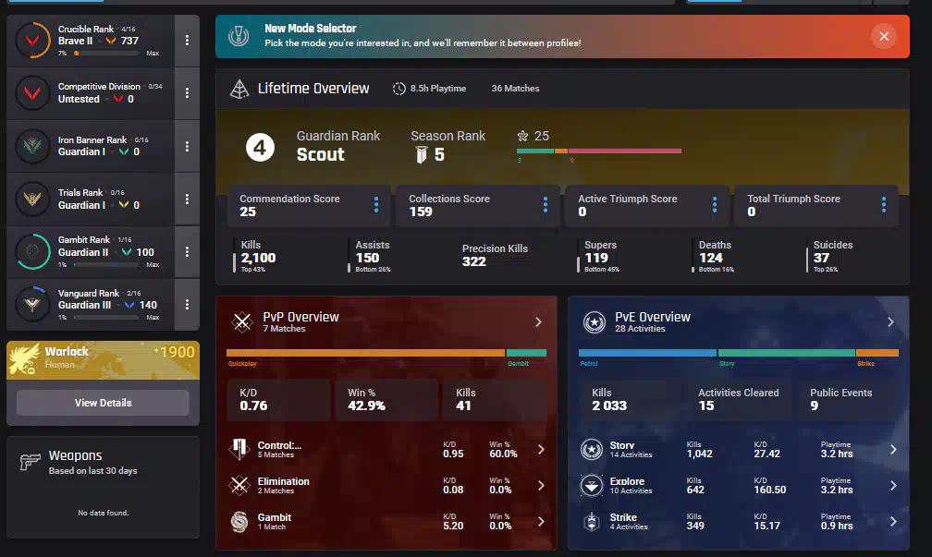Viewport: 932px width, 557px height.
Task: Click the Precision Kills value 322
Action: (x=473, y=261)
